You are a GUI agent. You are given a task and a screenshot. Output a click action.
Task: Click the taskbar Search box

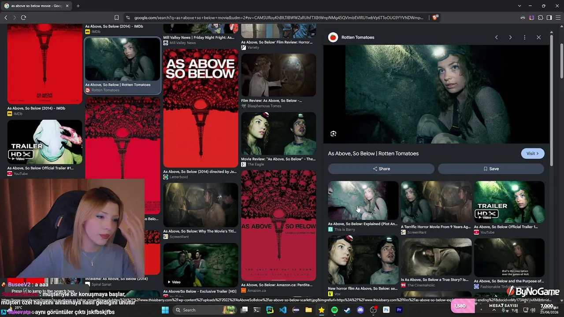(204, 310)
